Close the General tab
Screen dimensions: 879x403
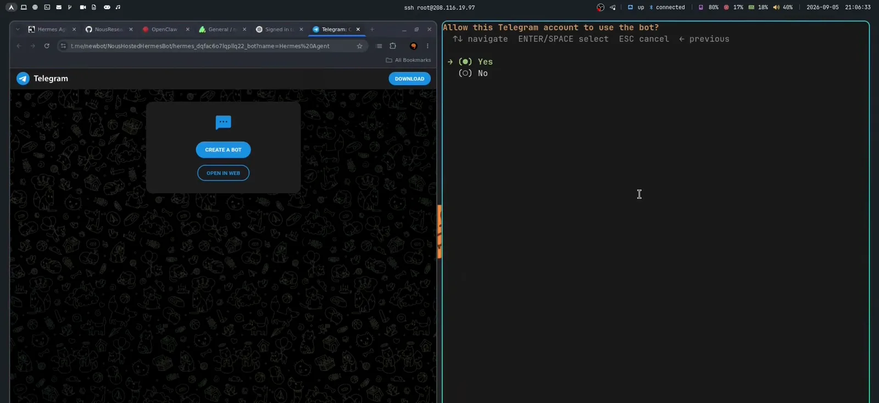point(244,29)
